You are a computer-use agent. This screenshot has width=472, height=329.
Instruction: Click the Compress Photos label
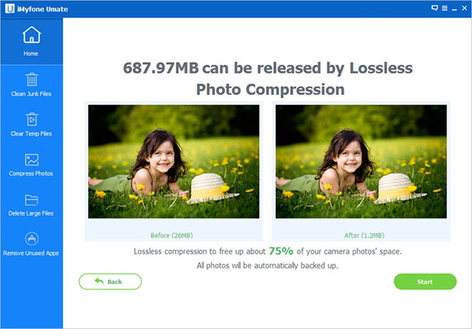click(x=31, y=173)
